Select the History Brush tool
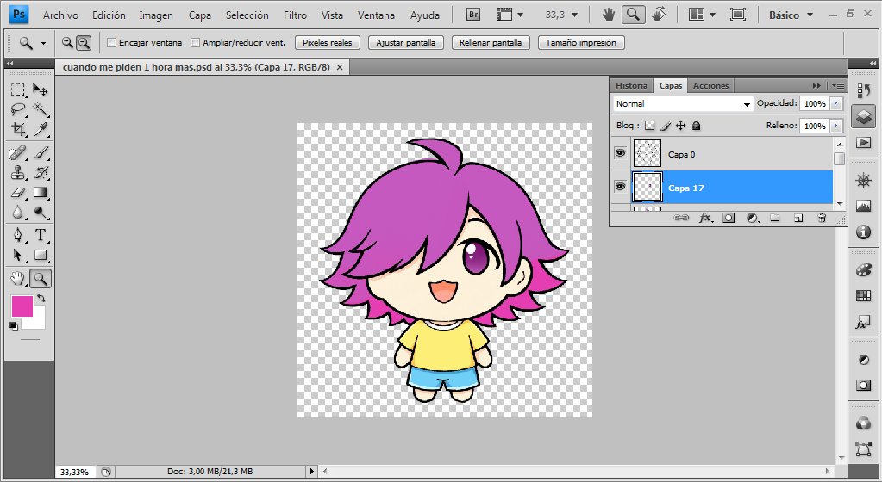The image size is (882, 482). pos(40,172)
